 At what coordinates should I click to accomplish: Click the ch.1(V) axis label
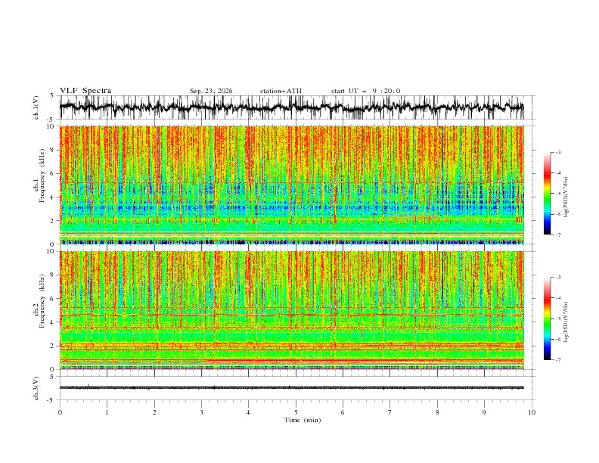click(x=36, y=107)
